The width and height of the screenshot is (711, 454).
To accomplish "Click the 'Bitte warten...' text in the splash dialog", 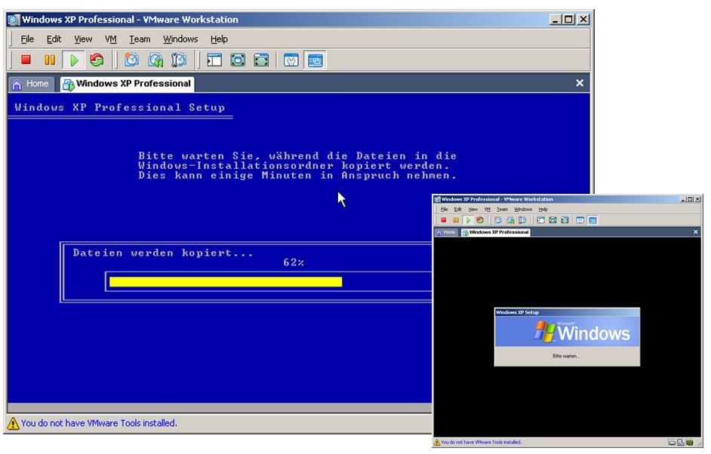I will [x=566, y=356].
